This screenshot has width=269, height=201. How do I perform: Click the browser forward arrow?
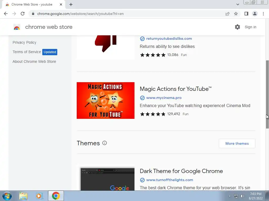point(14,14)
